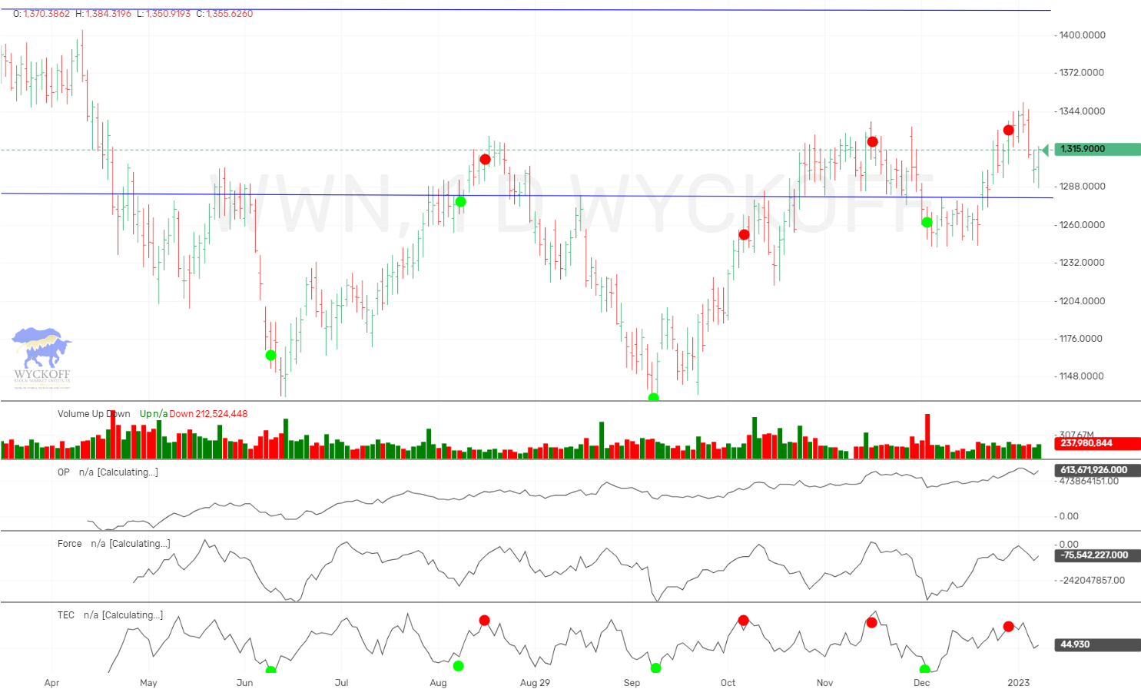Click the green arrow beside the 1,315.9000 price tag

[1046, 149]
